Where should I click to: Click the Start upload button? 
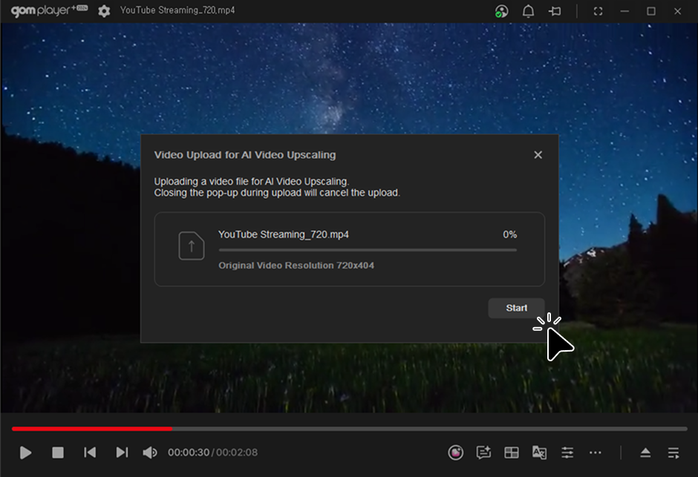[516, 308]
